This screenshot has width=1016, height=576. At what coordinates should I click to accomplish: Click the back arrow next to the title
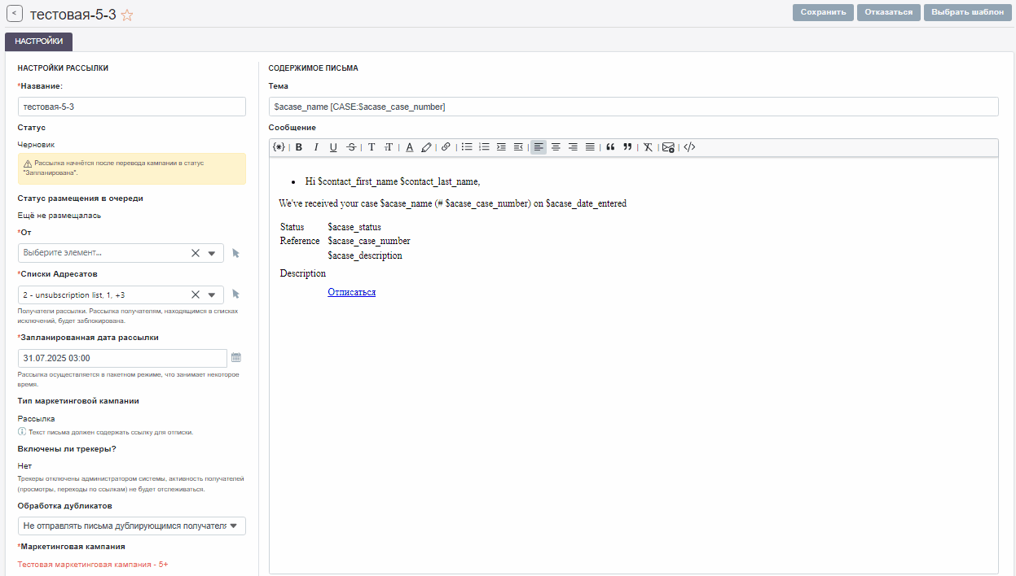pyautogui.click(x=15, y=14)
